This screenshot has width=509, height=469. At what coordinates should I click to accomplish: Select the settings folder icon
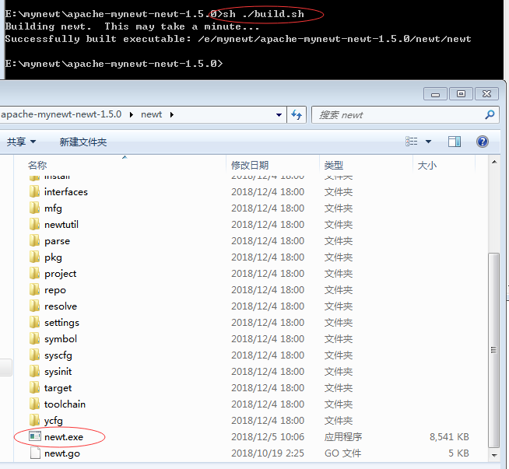(x=34, y=322)
